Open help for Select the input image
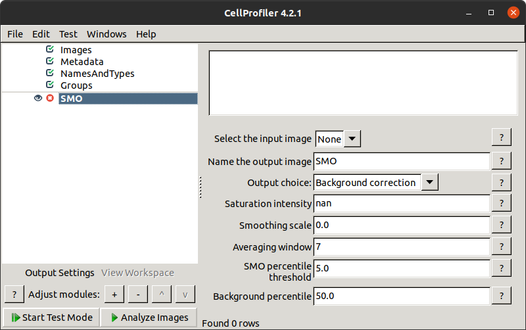Screen dimensions: 526x330 502,137
